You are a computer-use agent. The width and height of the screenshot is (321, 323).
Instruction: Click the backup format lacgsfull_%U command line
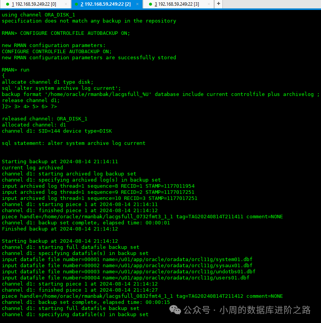click(x=160, y=94)
